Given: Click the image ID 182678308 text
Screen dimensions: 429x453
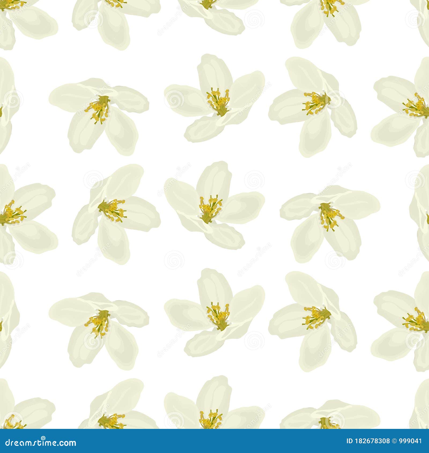Looking at the screenshot, I should point(367,441).
